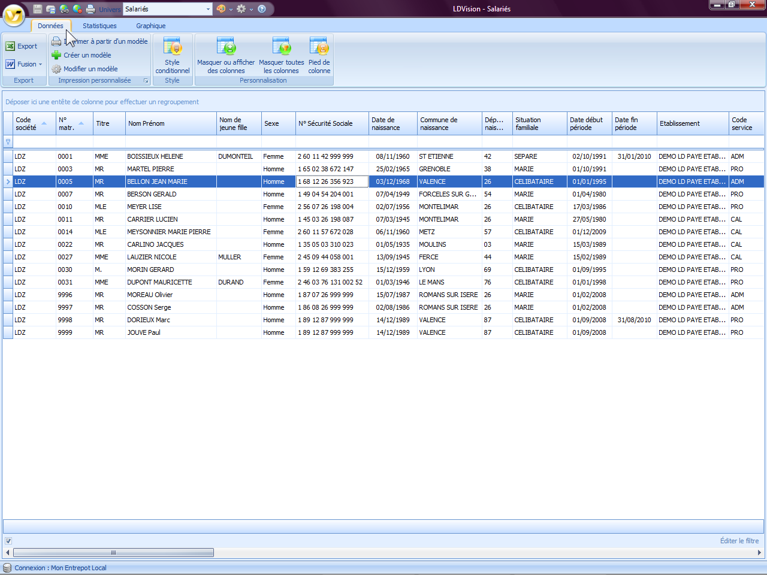Viewport: 767px width, 575px height.
Task: Click the gear settings icon in title bar
Action: click(x=241, y=9)
